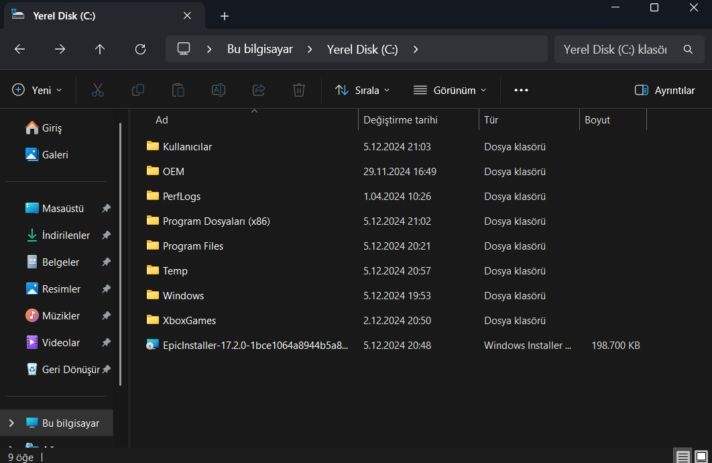Go up one directory level
The width and height of the screenshot is (712, 463).
tap(100, 49)
